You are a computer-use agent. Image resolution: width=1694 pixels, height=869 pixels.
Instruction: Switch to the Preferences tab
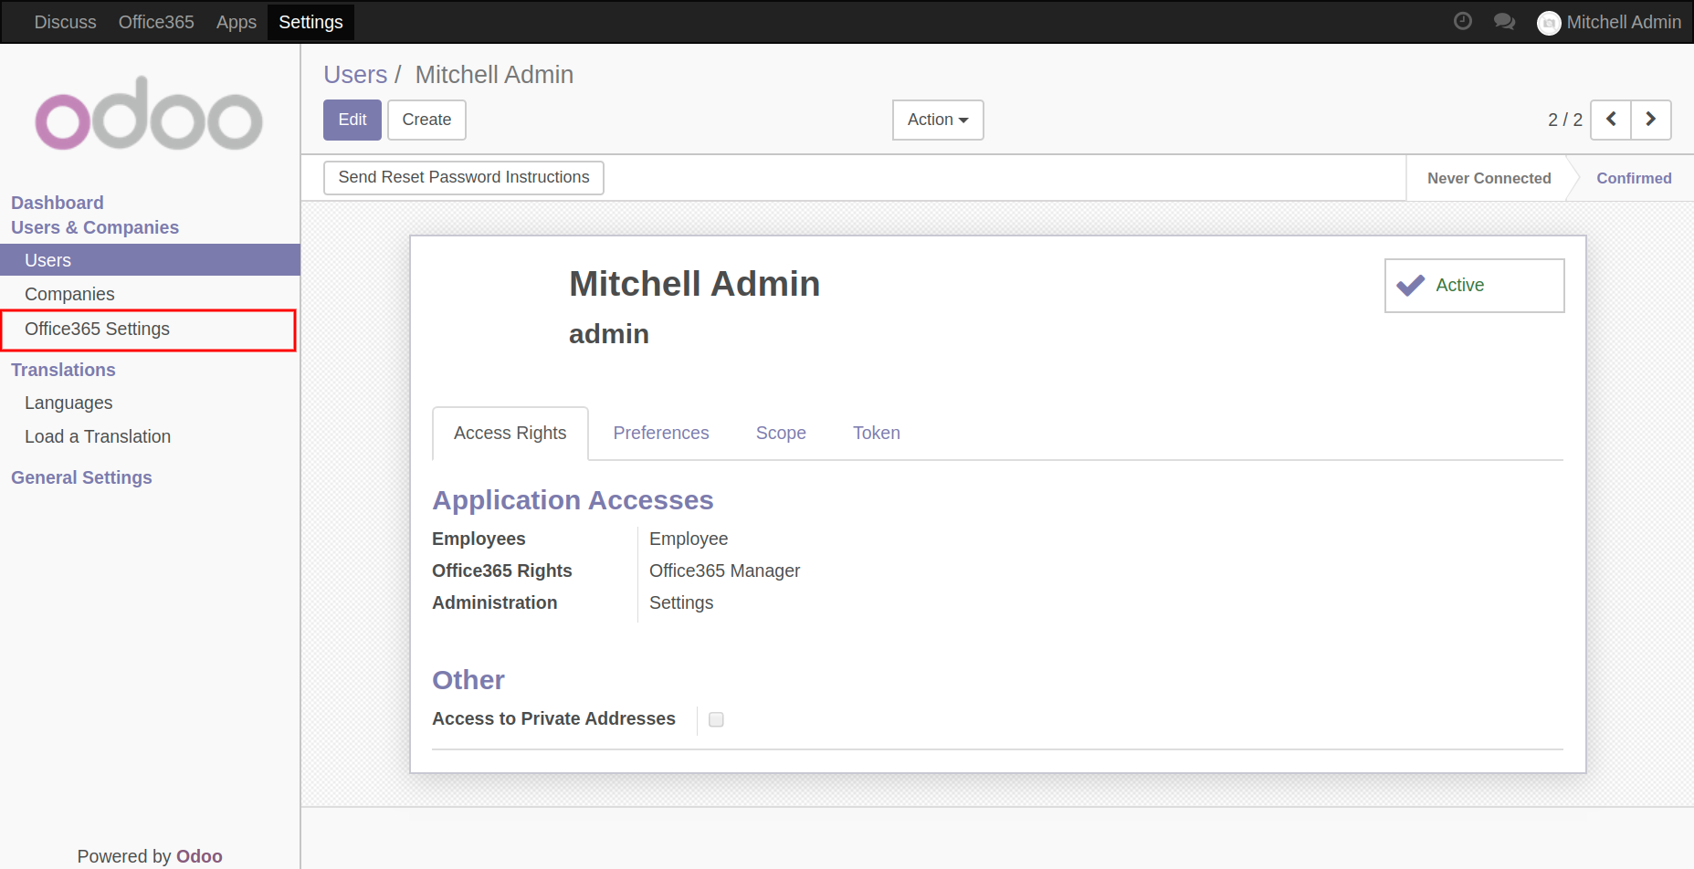click(660, 433)
